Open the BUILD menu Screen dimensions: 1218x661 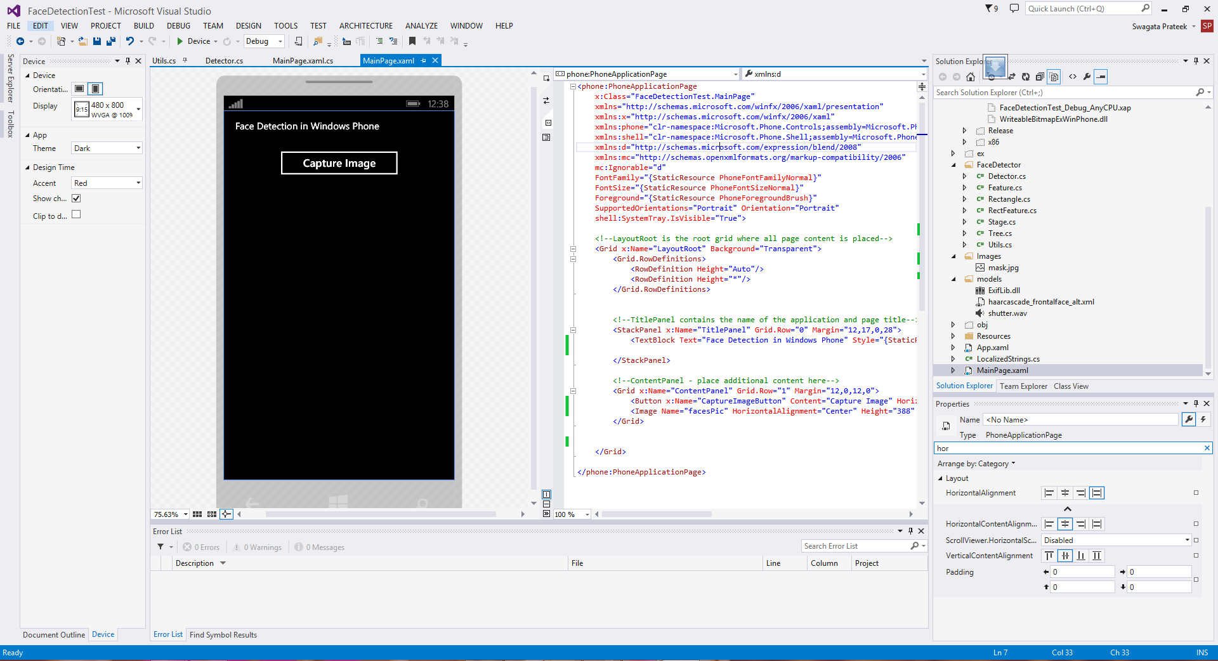tap(143, 26)
